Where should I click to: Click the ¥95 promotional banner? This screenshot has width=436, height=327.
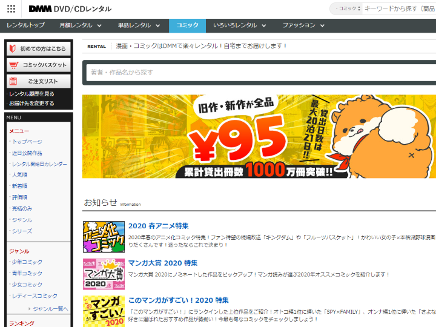point(259,136)
